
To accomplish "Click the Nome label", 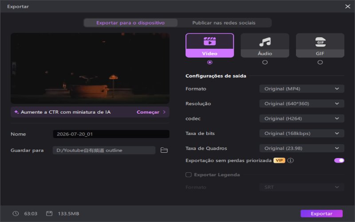I will [x=18, y=134].
